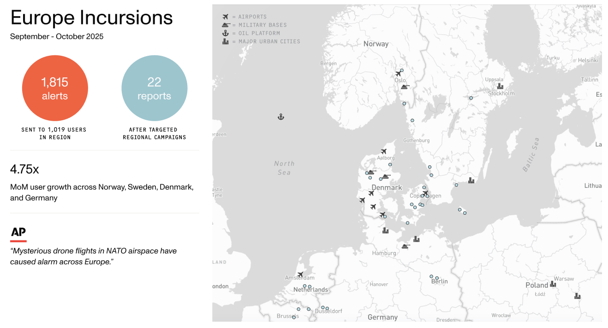Click the airport icon near Amsterdam
Viewport: 608px width, 328px height.
click(300, 275)
